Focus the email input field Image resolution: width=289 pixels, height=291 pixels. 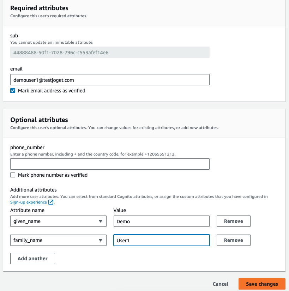click(110, 80)
